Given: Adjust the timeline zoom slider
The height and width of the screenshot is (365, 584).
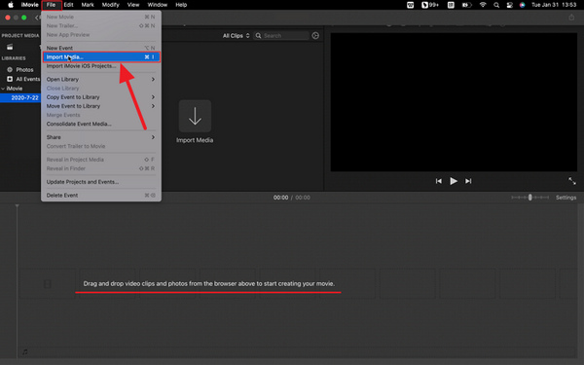Looking at the screenshot, I should (x=530, y=198).
